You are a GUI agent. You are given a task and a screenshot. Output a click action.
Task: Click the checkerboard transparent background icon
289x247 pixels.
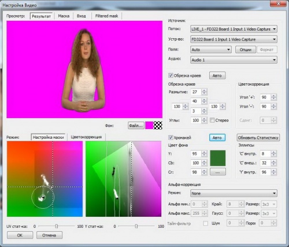(x=158, y=126)
